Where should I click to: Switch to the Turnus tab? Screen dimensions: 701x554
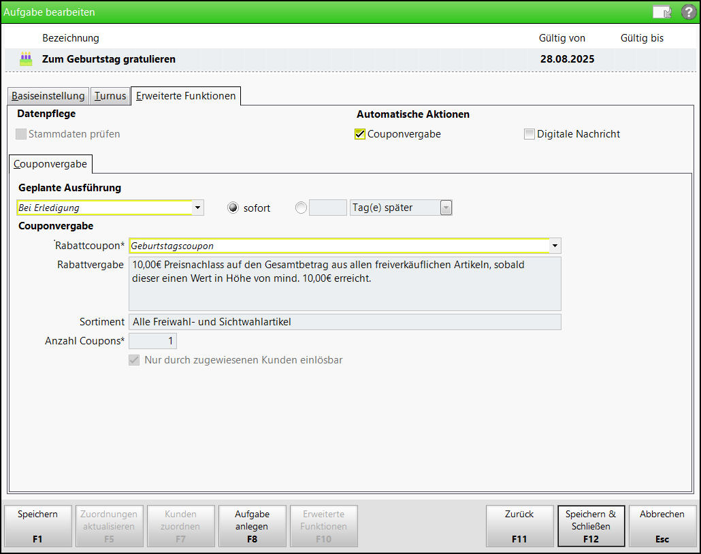click(110, 96)
